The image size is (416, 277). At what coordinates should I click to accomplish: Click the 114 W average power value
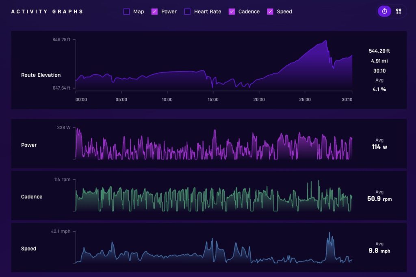[x=379, y=147]
